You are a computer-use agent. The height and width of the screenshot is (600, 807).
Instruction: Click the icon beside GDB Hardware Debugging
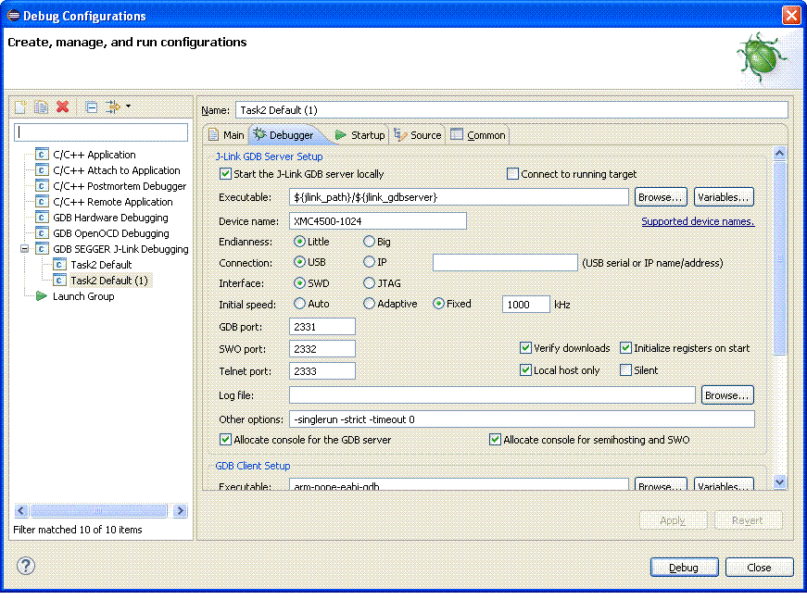coord(42,218)
